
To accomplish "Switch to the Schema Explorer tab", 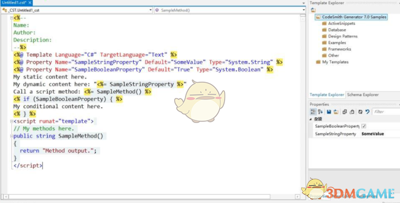I will 363,95.
